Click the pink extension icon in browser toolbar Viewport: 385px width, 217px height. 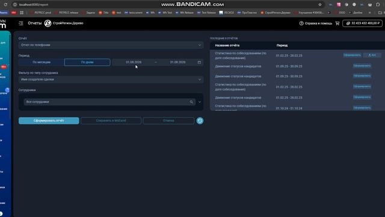[x=339, y=4]
